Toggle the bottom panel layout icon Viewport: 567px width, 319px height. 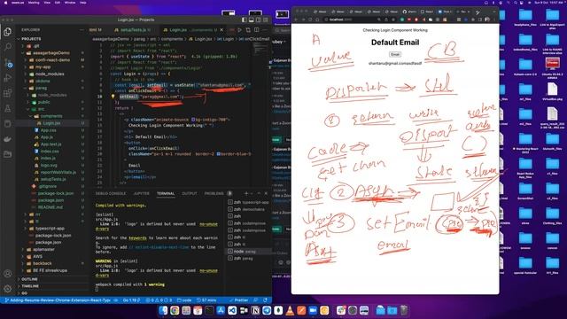tap(252, 19)
